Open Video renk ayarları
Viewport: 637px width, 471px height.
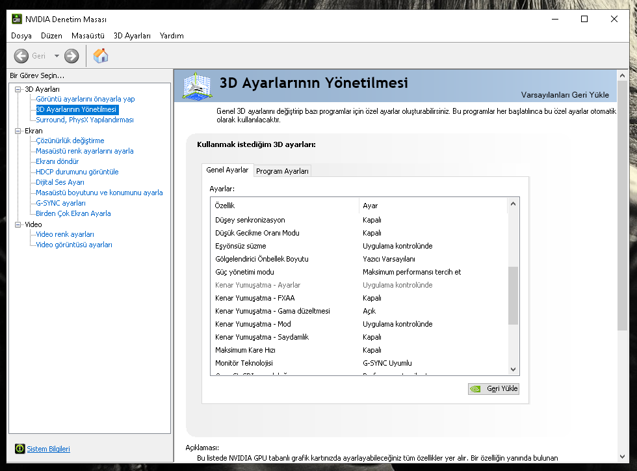click(x=65, y=234)
